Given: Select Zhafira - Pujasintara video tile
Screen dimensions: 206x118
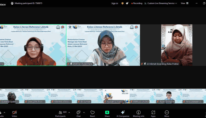Looking at the screenshot, I should pos(103,45).
